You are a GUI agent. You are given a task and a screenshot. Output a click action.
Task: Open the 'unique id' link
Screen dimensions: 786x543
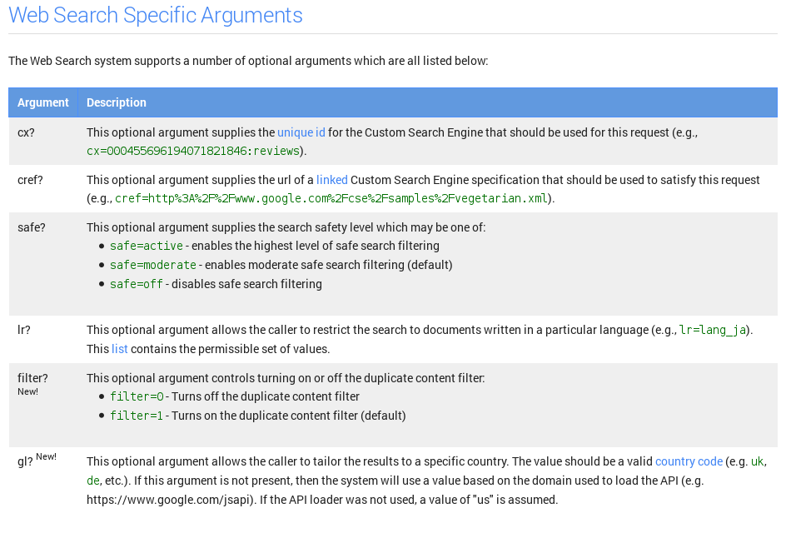coord(301,132)
